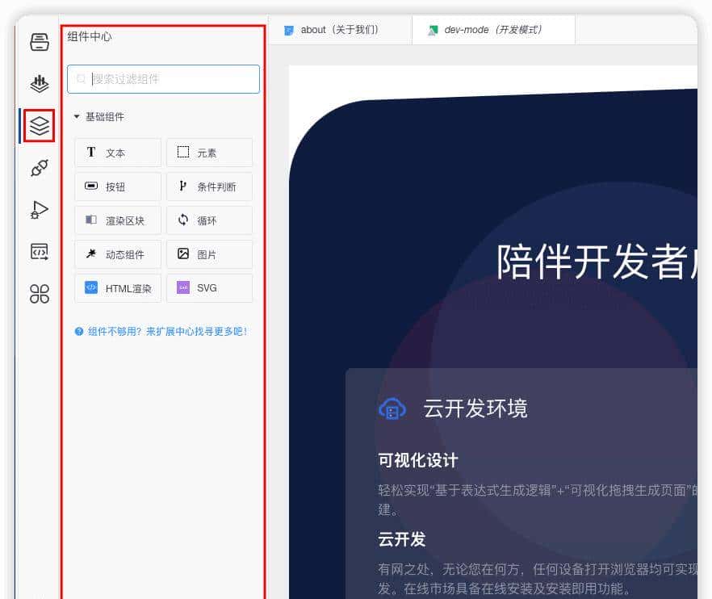Select the 条件判断 conditional component

212,186
